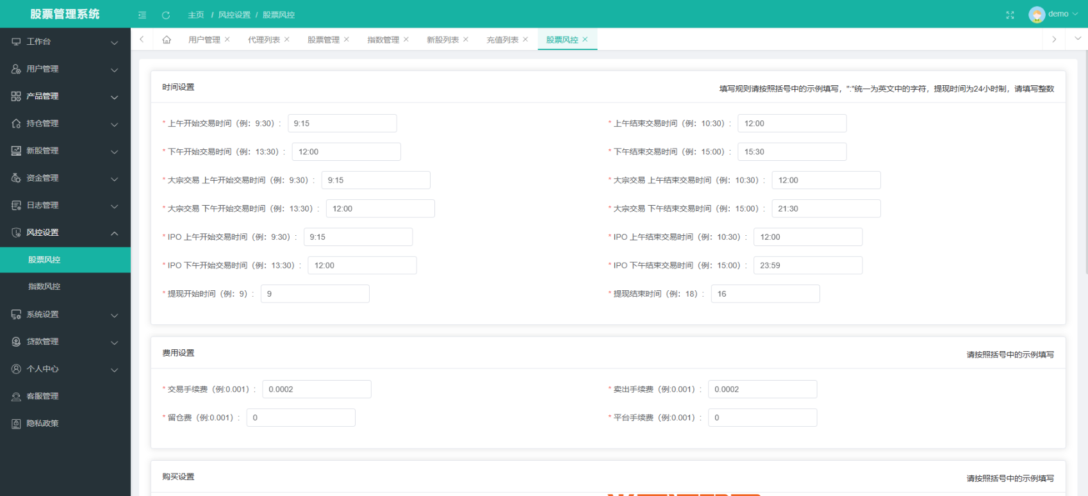The height and width of the screenshot is (496, 1088).
Task: Toggle fullscreen mode icon
Action: point(1010,15)
